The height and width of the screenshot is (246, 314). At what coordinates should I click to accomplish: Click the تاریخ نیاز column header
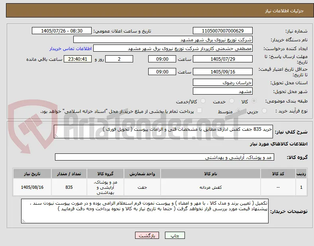(32, 174)
